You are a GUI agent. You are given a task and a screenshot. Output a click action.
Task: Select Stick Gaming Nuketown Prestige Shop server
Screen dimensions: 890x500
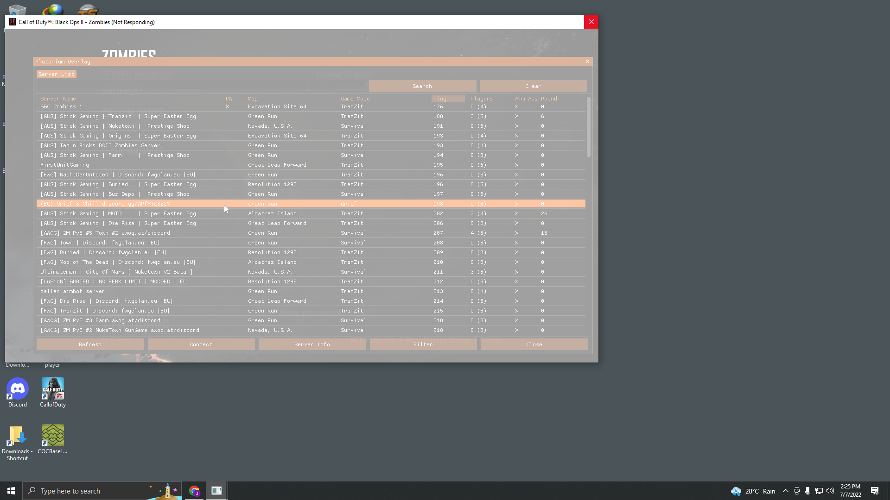click(311, 126)
